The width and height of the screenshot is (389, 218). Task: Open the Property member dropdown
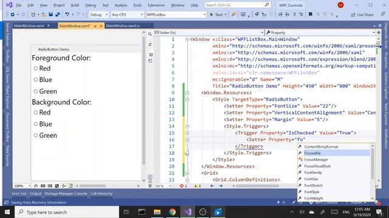(x=320, y=32)
